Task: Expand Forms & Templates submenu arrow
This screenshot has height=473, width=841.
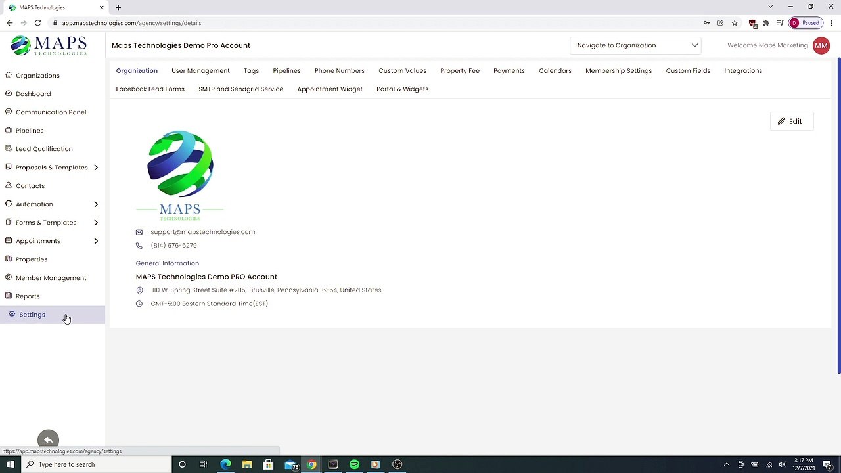Action: [x=96, y=223]
